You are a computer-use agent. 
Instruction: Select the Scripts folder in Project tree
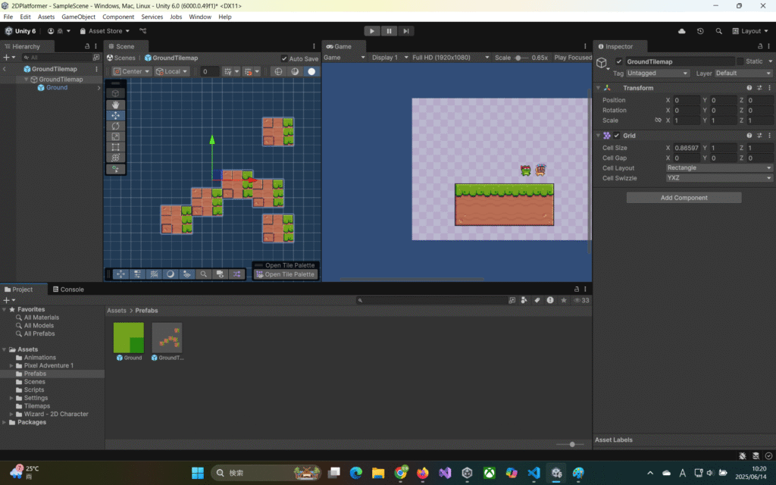click(34, 390)
